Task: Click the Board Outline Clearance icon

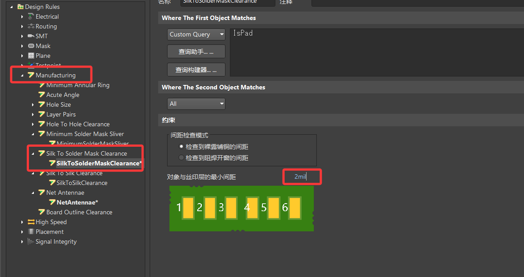Action: click(x=42, y=212)
